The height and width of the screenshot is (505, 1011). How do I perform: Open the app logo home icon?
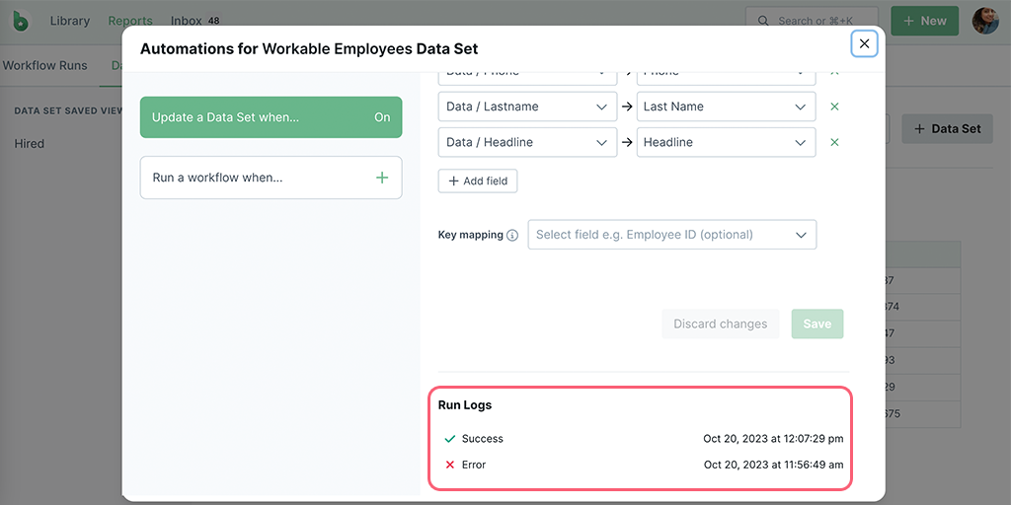tap(22, 21)
